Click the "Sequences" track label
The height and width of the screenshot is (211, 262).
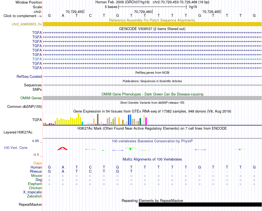pyautogui.click(x=33, y=85)
